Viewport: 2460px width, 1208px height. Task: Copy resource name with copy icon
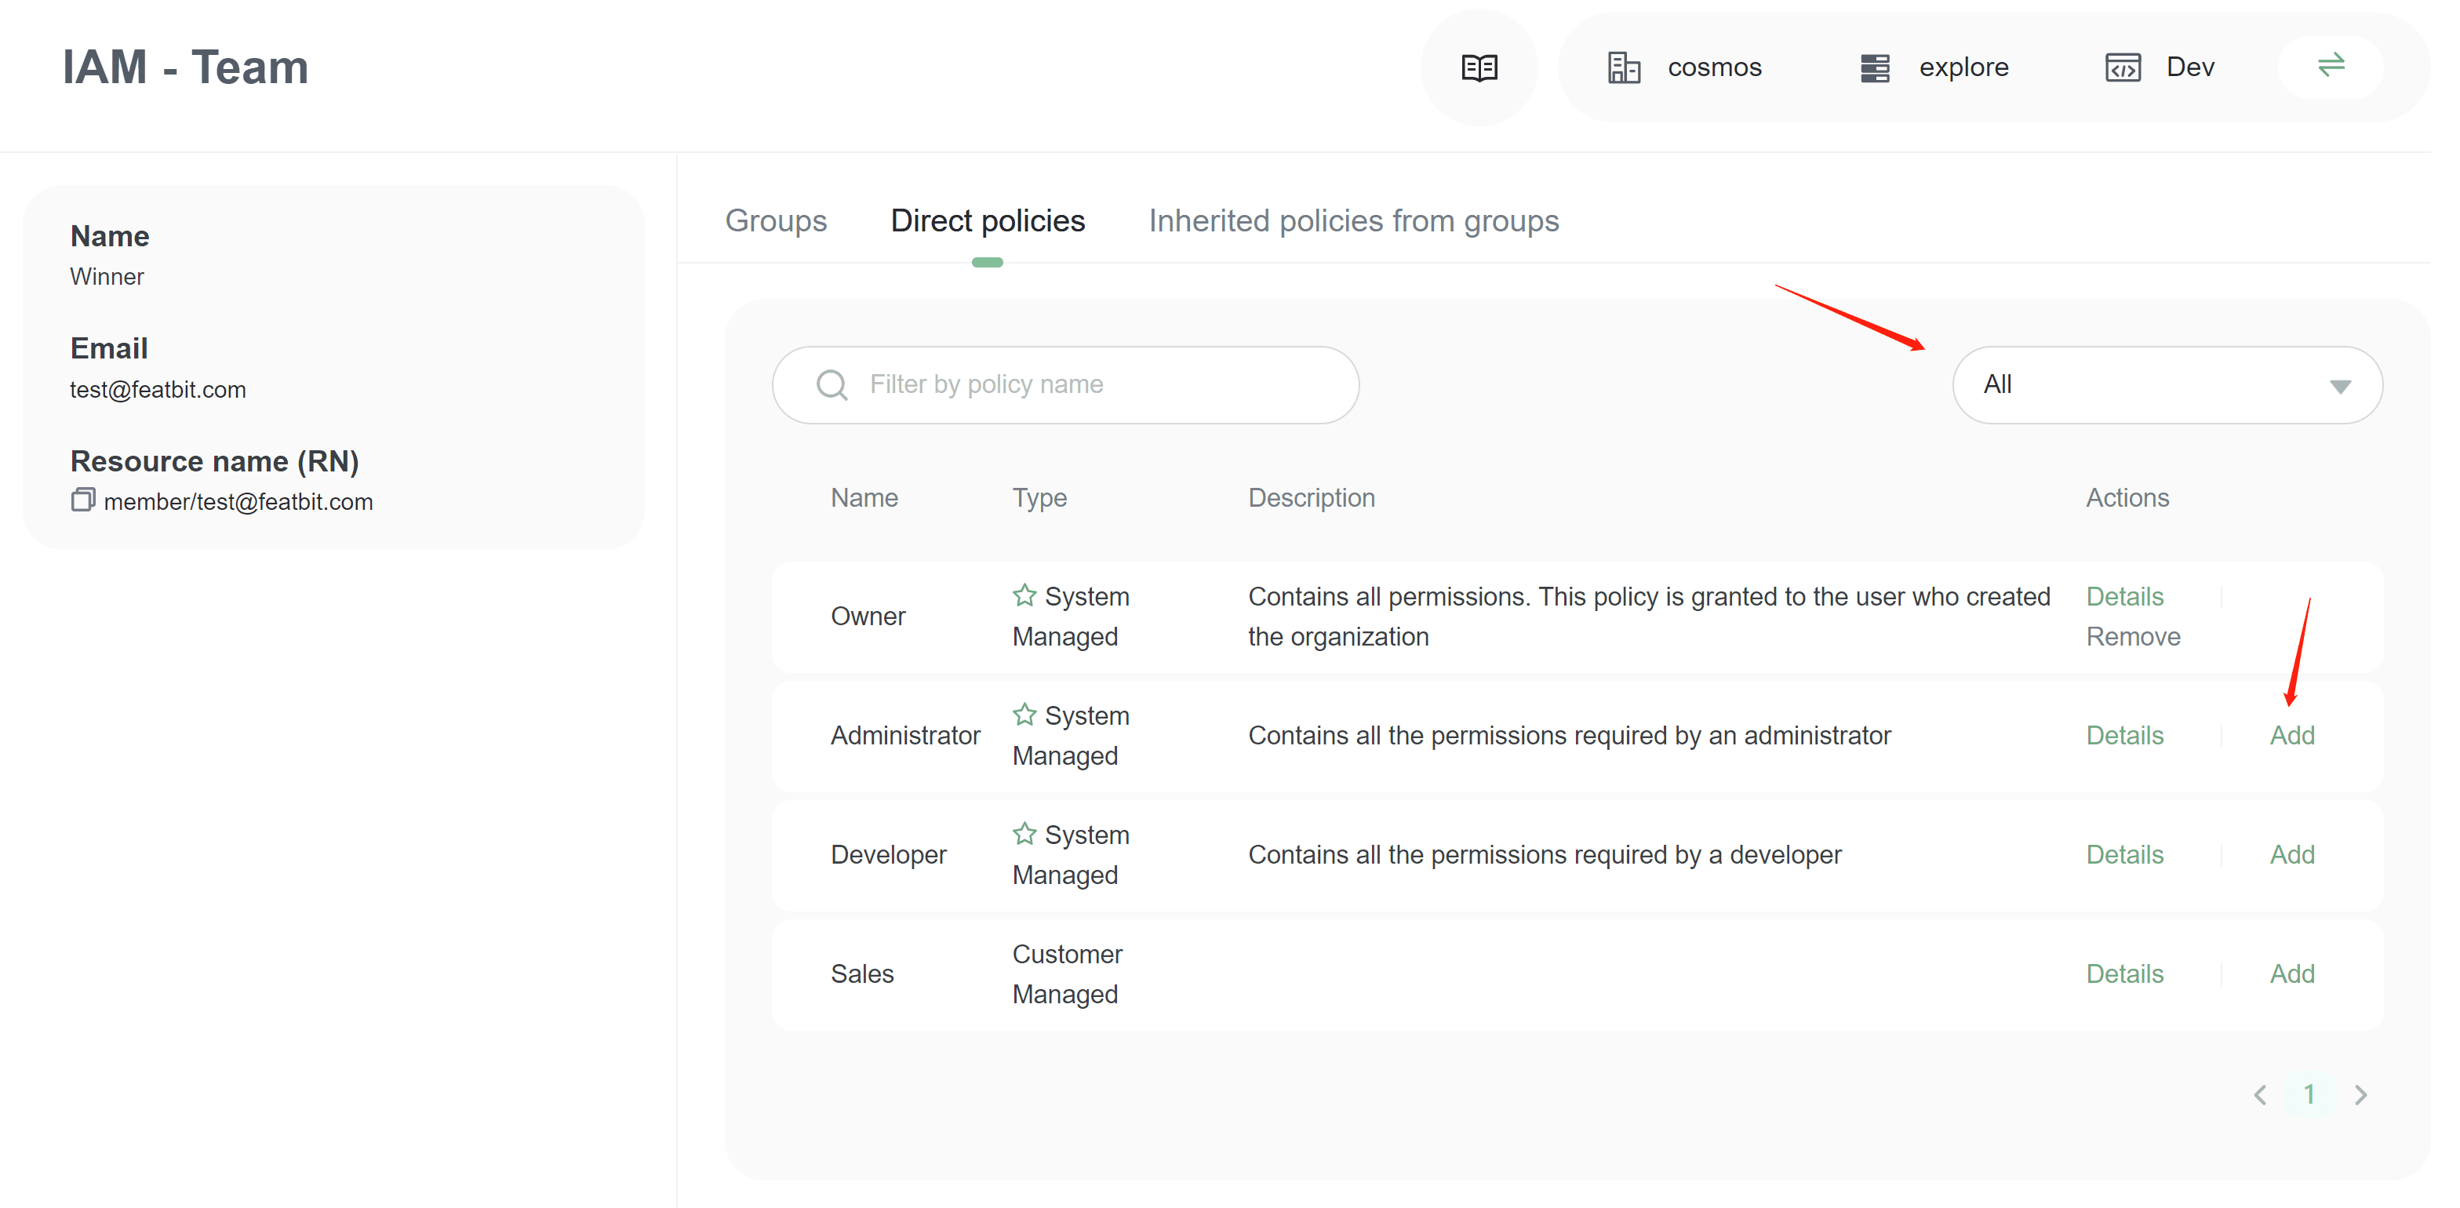click(x=83, y=500)
